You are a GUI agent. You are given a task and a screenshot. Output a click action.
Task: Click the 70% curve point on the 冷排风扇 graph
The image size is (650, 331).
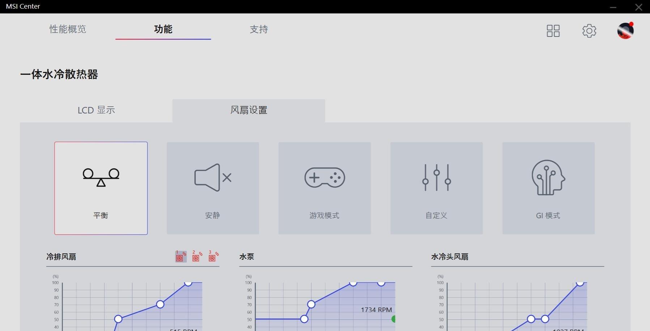coord(160,304)
